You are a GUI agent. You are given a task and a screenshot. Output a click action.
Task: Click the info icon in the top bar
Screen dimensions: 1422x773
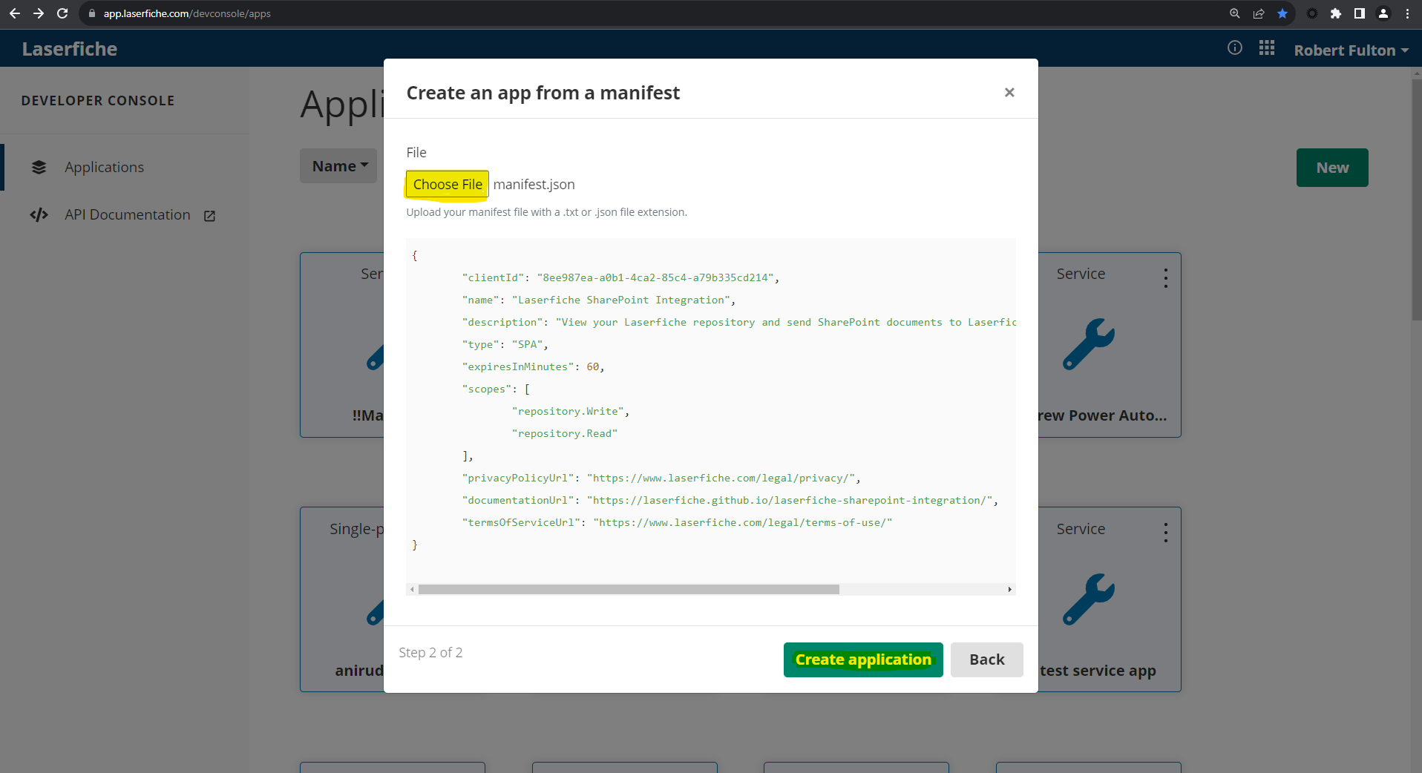click(x=1235, y=47)
